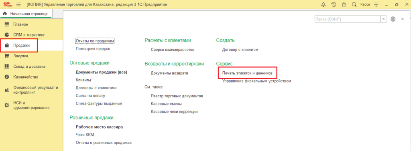Open the hamburger main menu in title bar

[18, 4]
